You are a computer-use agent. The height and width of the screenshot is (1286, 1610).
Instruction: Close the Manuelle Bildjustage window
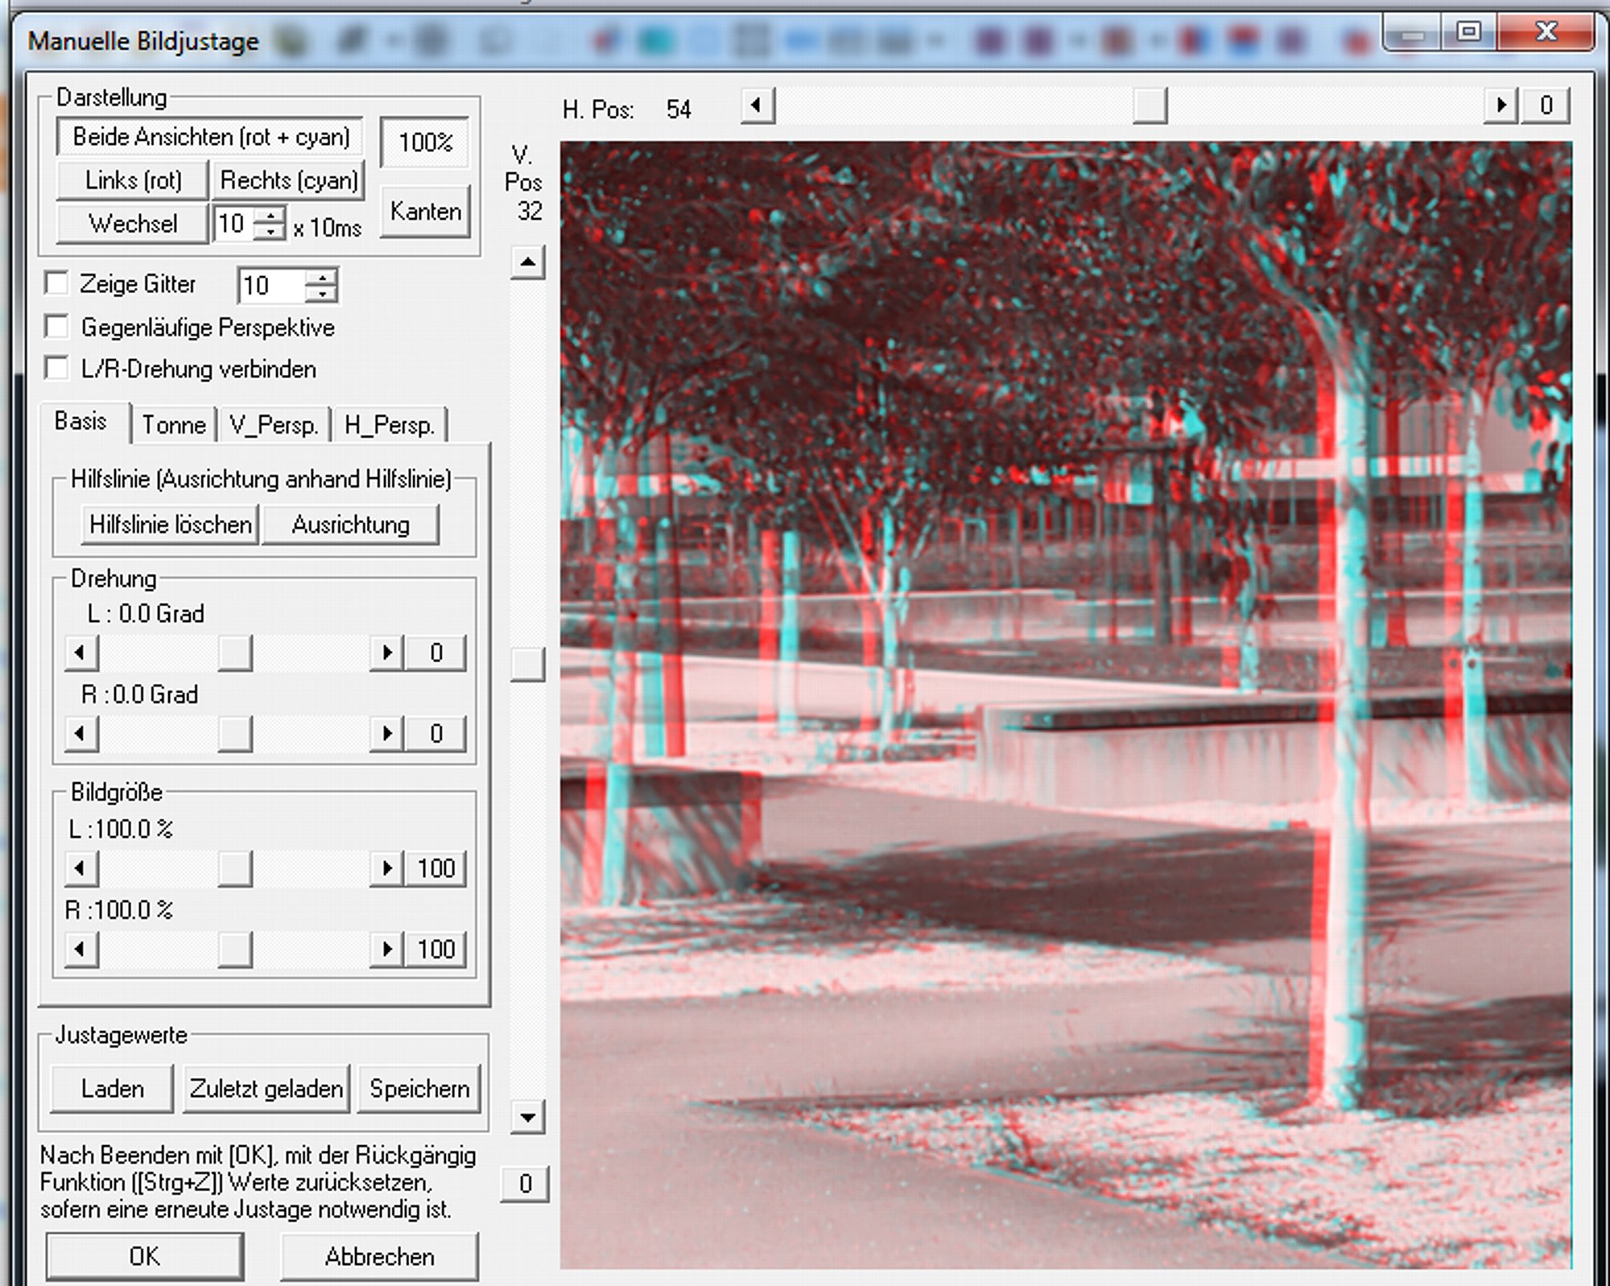coord(1546,32)
